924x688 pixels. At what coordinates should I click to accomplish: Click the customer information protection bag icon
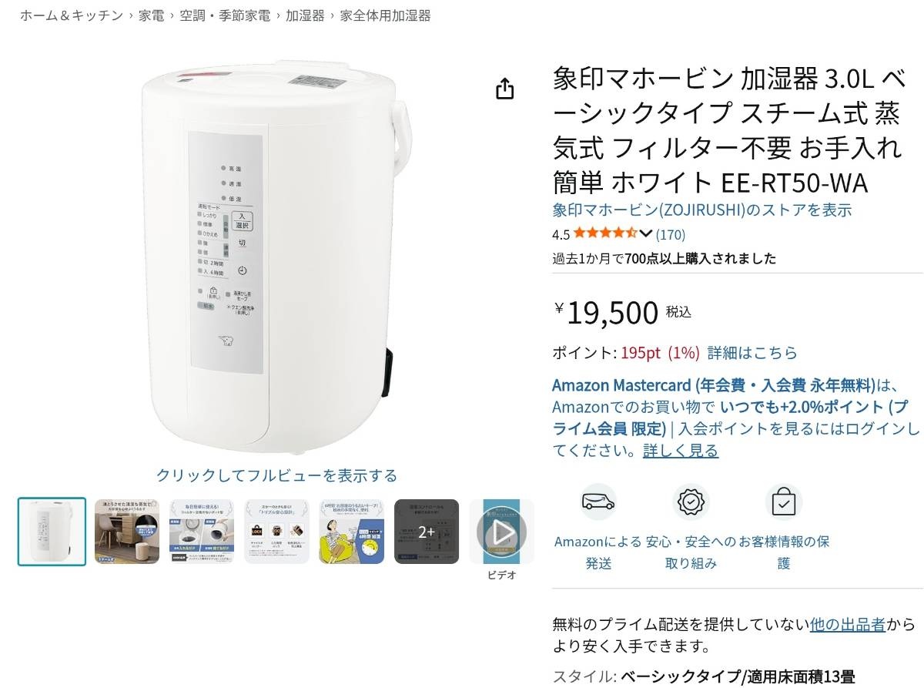784,503
